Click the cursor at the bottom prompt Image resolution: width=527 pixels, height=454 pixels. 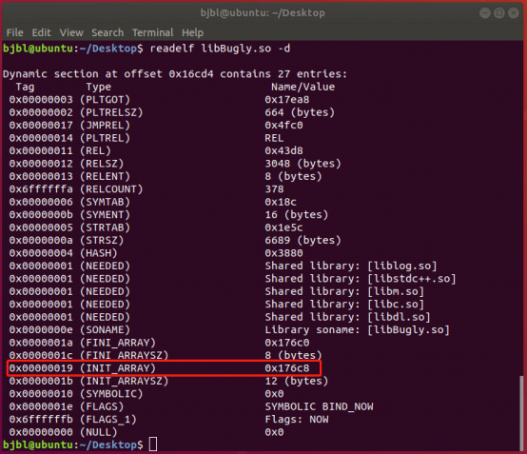point(153,444)
